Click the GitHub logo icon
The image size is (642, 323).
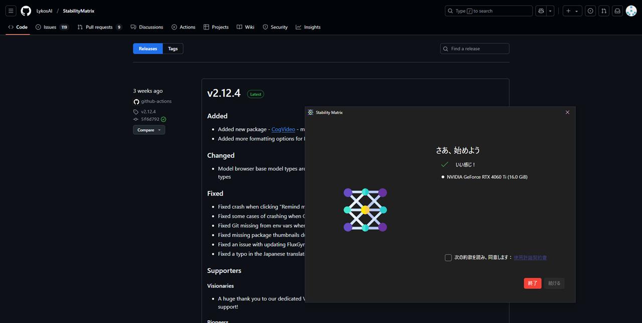point(26,11)
